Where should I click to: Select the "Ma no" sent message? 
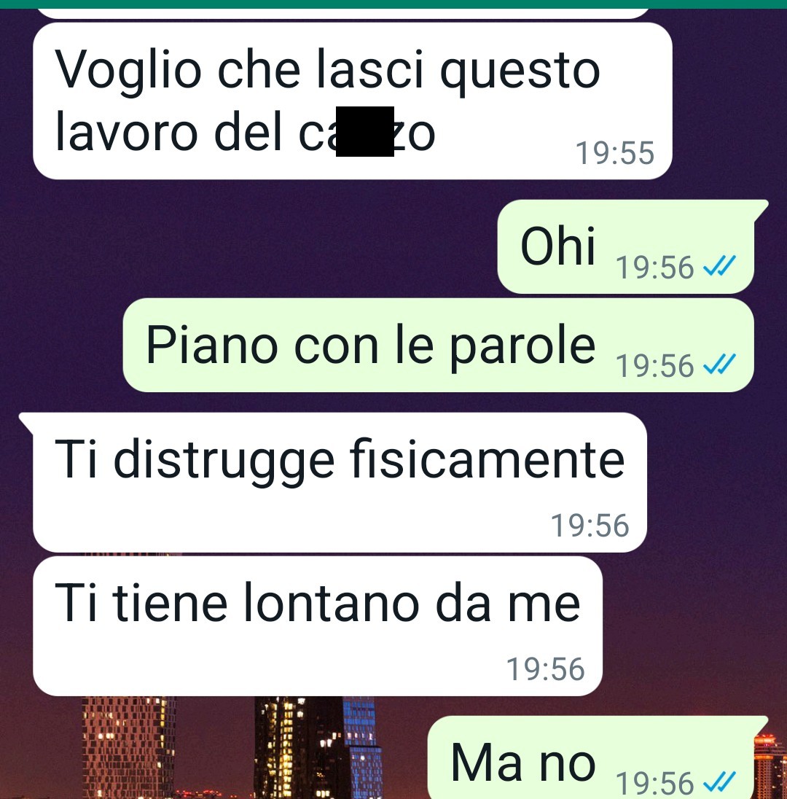pyautogui.click(x=597, y=757)
